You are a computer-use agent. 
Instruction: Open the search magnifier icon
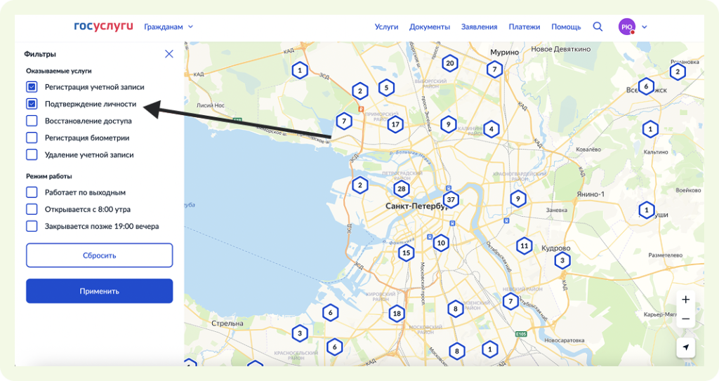coord(598,27)
